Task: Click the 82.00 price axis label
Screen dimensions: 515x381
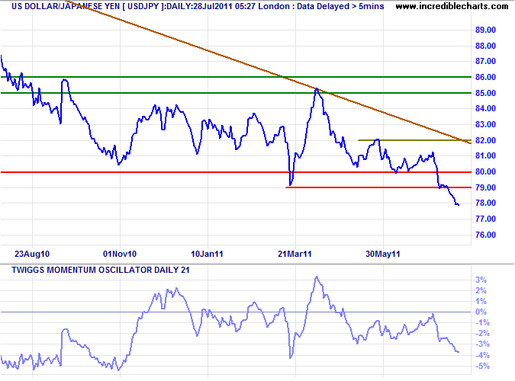Action: click(485, 140)
